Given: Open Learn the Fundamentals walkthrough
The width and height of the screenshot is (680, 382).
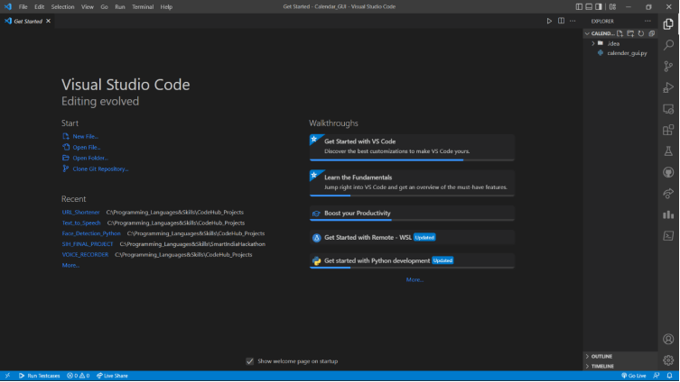Looking at the screenshot, I should (412, 184).
